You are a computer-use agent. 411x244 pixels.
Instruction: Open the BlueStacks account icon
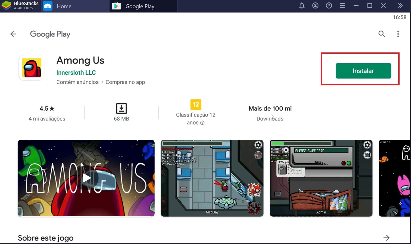315,6
